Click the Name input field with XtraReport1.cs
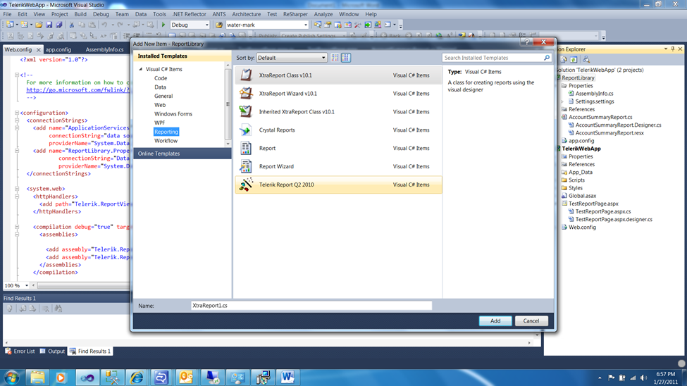687x386 pixels. 311,306
